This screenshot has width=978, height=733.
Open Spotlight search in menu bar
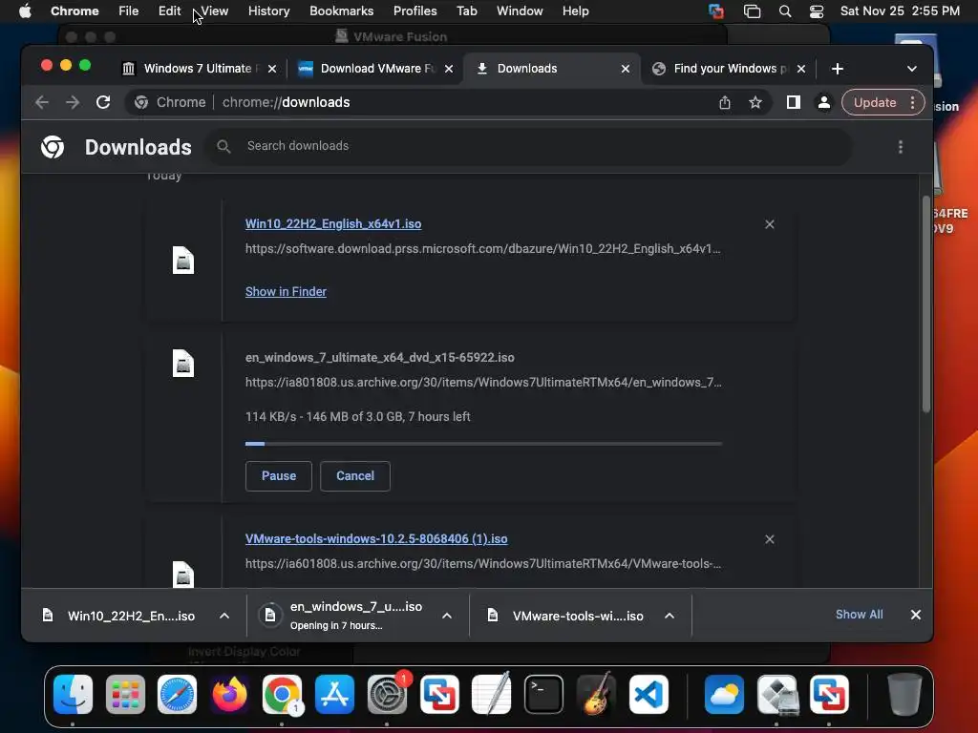click(x=785, y=11)
